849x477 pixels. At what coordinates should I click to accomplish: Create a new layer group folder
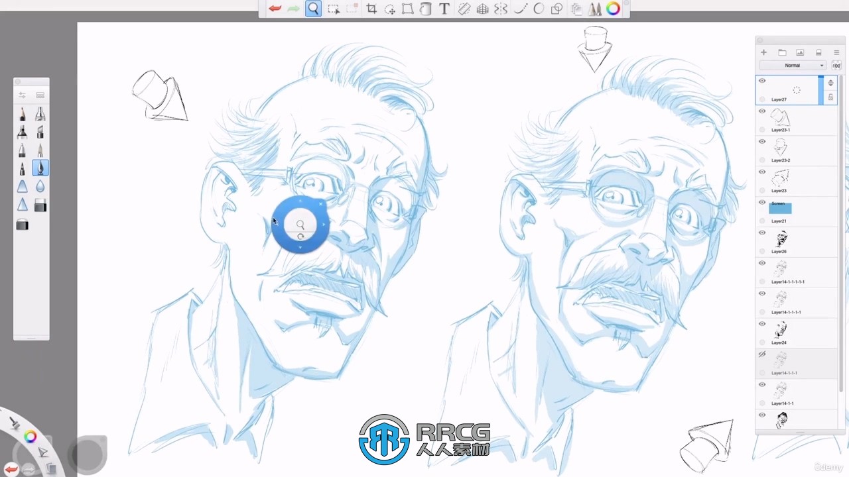click(x=782, y=52)
